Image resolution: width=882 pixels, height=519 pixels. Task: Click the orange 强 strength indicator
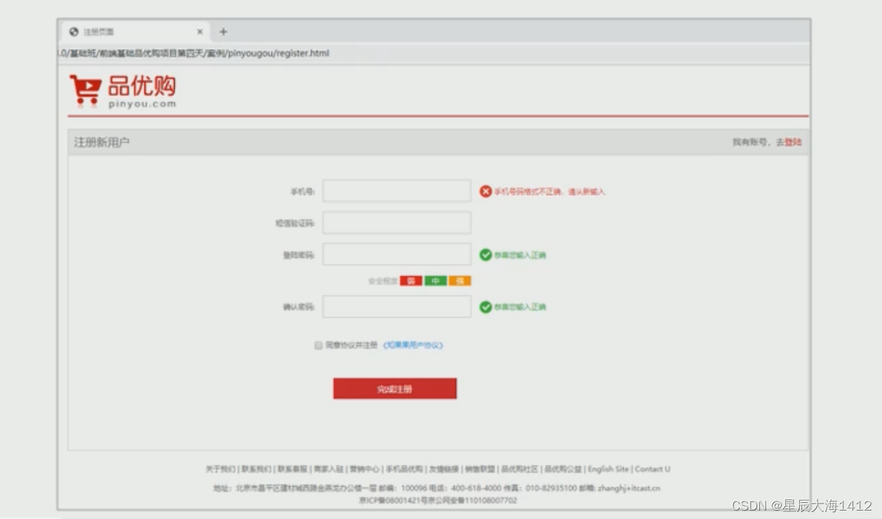pos(460,281)
